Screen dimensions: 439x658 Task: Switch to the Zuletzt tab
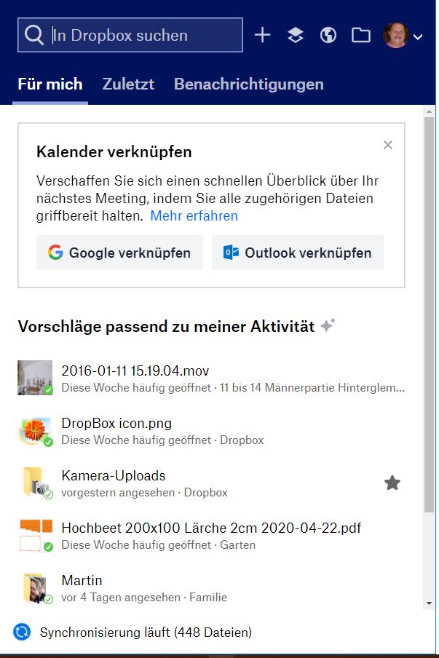(128, 84)
